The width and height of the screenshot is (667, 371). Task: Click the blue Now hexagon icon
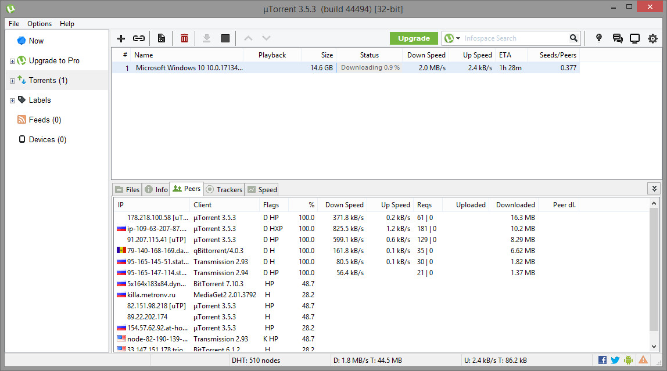tap(21, 41)
